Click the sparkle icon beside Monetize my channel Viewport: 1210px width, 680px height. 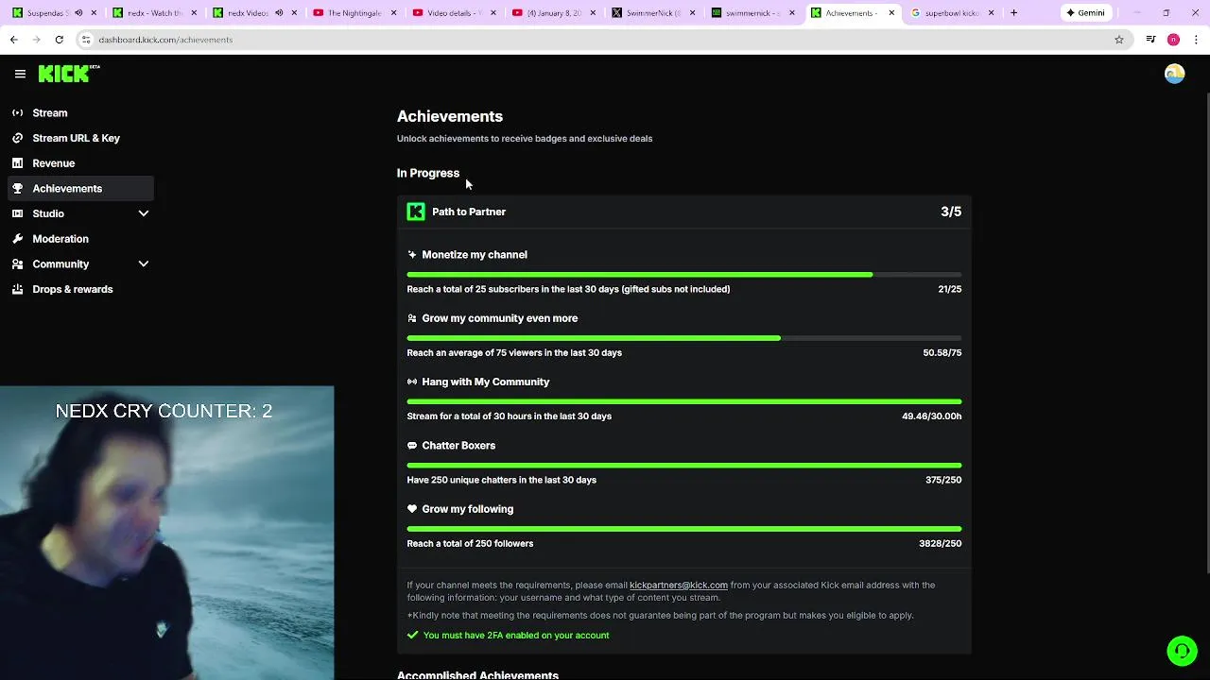(x=412, y=254)
